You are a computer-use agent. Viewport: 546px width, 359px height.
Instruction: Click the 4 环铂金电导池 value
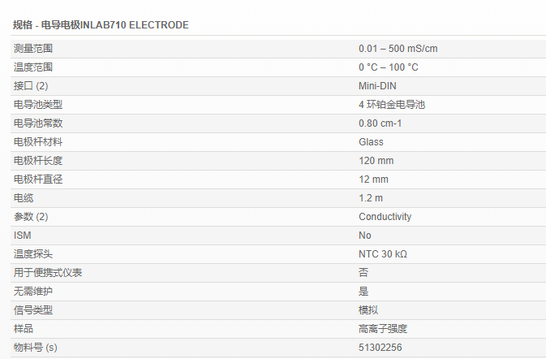click(x=392, y=105)
